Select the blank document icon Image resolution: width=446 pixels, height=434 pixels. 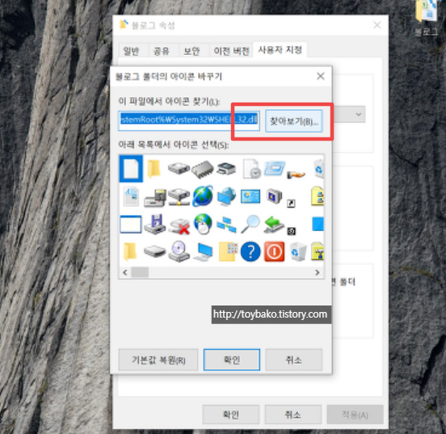(x=131, y=168)
